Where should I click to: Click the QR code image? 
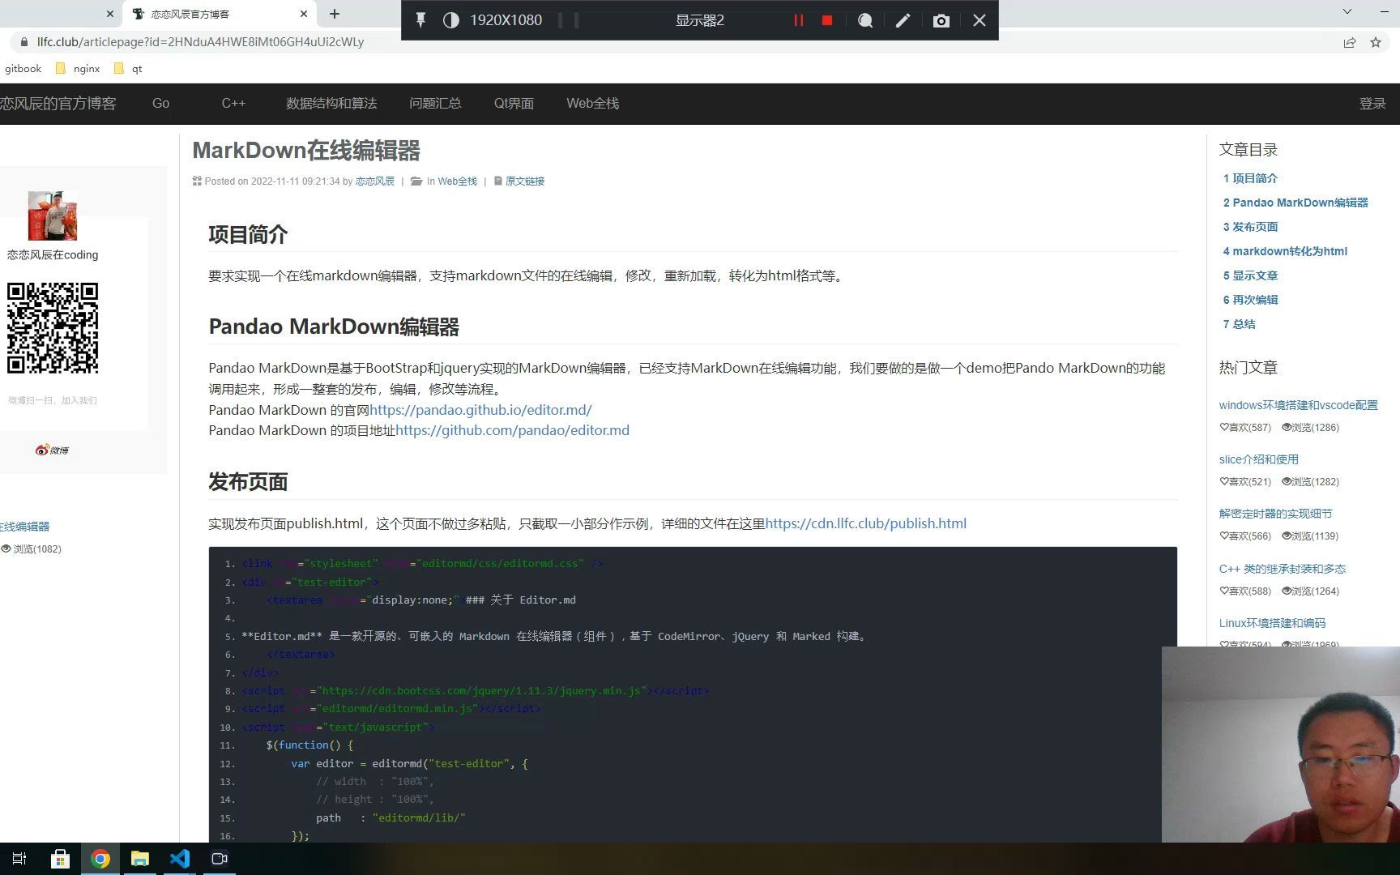[x=53, y=328]
